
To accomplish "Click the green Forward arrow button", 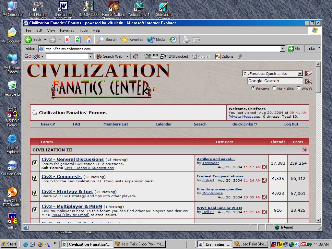I will coord(53,40).
